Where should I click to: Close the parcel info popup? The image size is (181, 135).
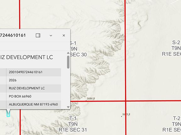pos(64,36)
